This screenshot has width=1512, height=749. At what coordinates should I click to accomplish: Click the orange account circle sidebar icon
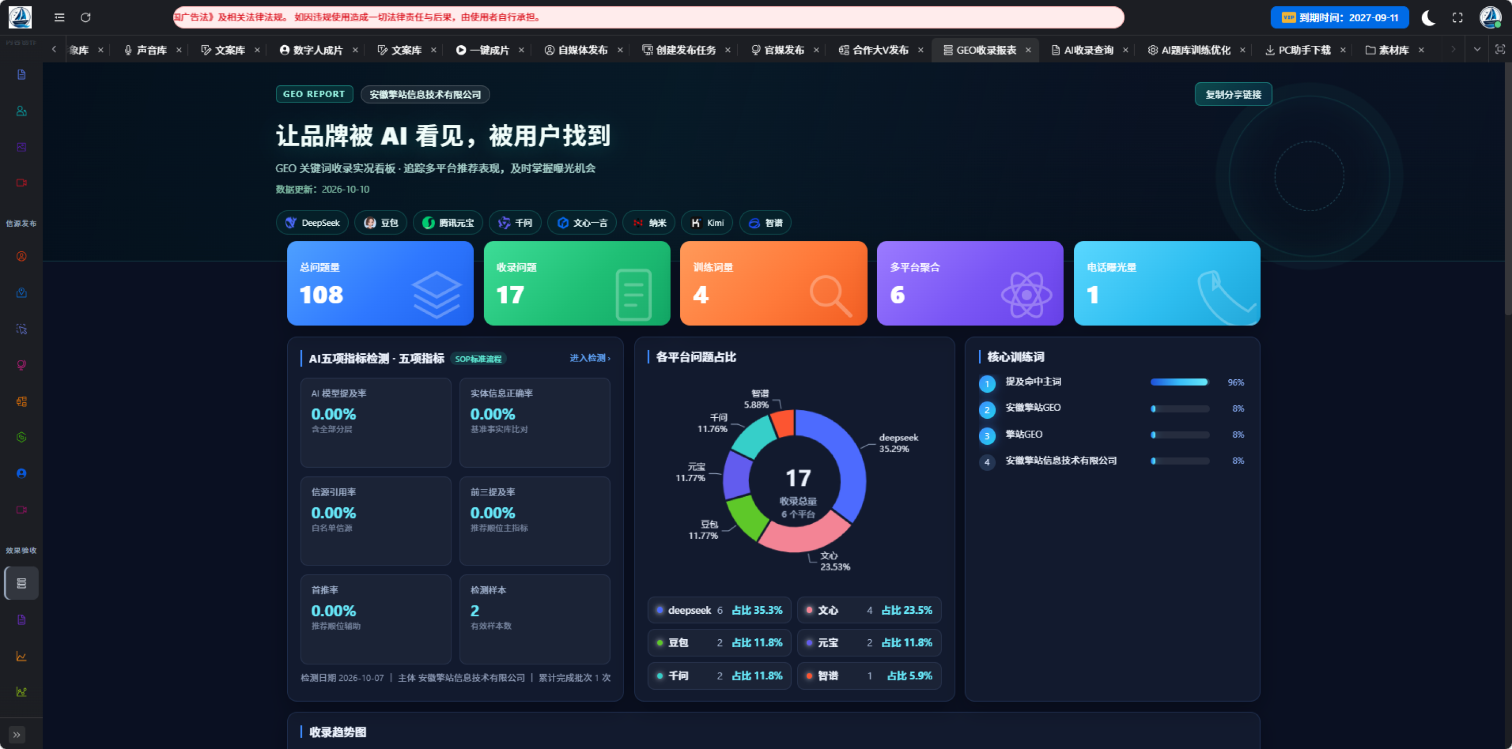pyautogui.click(x=22, y=256)
